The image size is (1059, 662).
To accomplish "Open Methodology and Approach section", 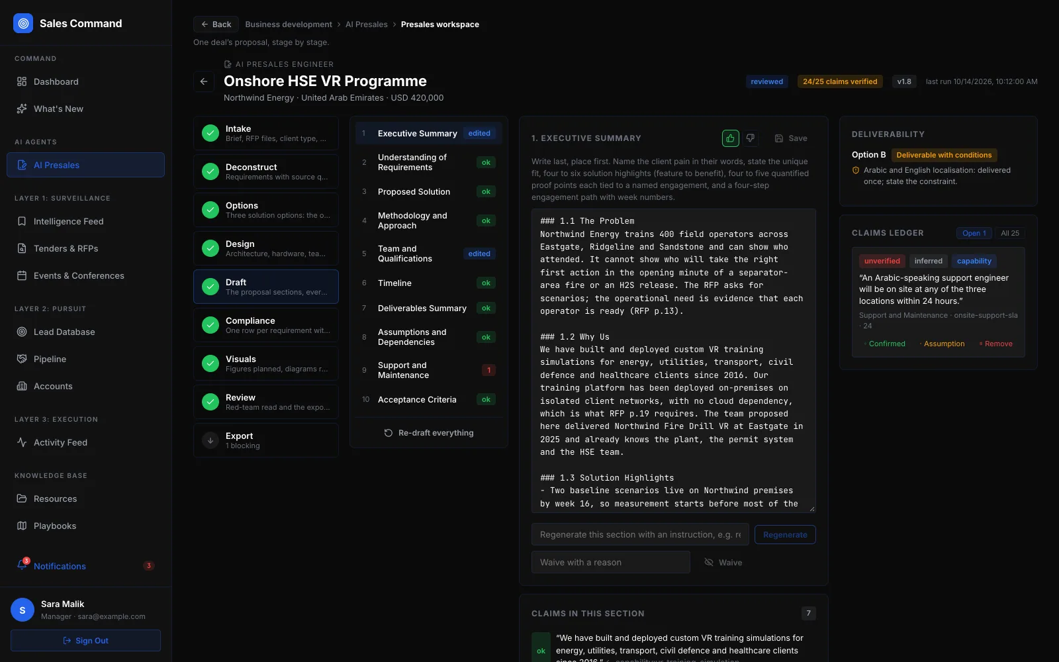I will point(429,220).
